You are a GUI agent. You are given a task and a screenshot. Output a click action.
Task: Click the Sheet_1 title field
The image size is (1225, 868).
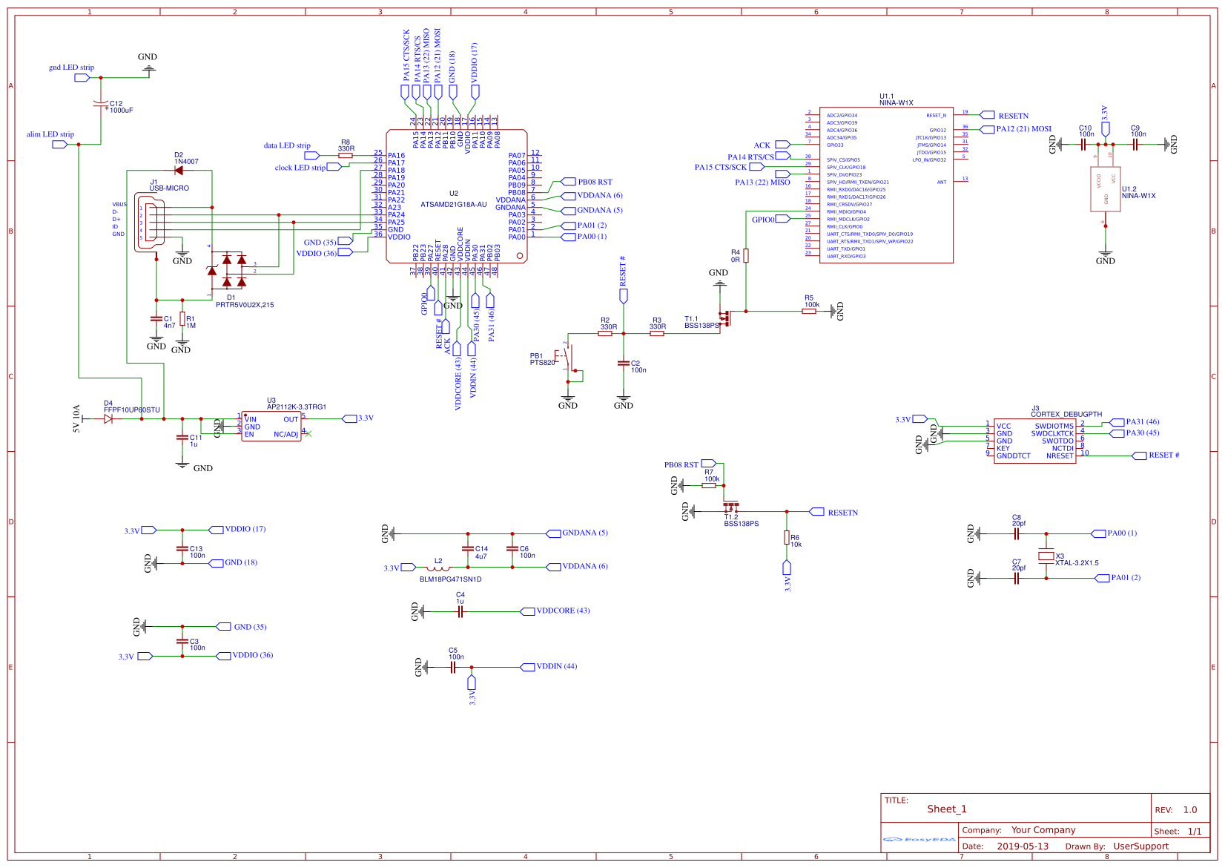click(x=947, y=809)
